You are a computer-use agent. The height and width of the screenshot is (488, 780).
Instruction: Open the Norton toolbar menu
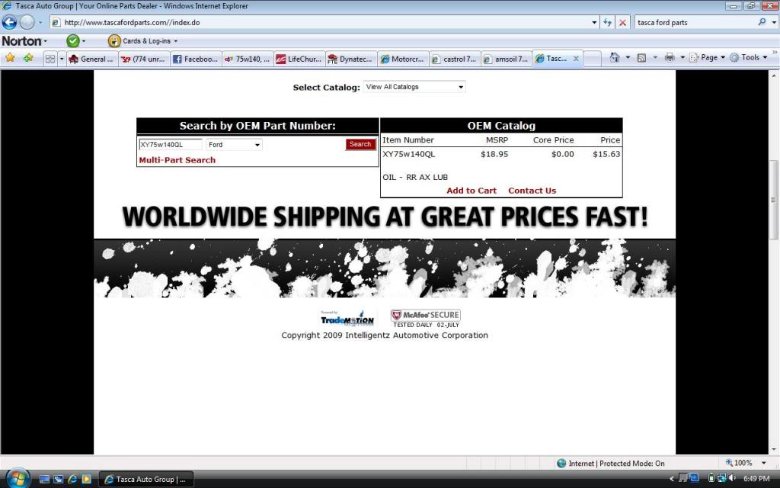(x=24, y=41)
